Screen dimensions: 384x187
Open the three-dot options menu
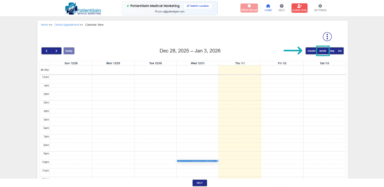tap(327, 37)
